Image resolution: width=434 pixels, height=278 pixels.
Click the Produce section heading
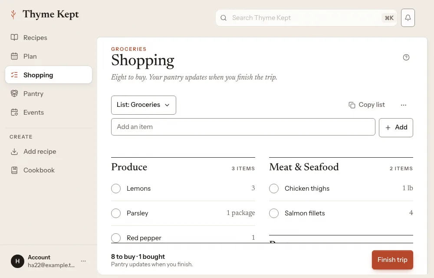[x=129, y=167]
